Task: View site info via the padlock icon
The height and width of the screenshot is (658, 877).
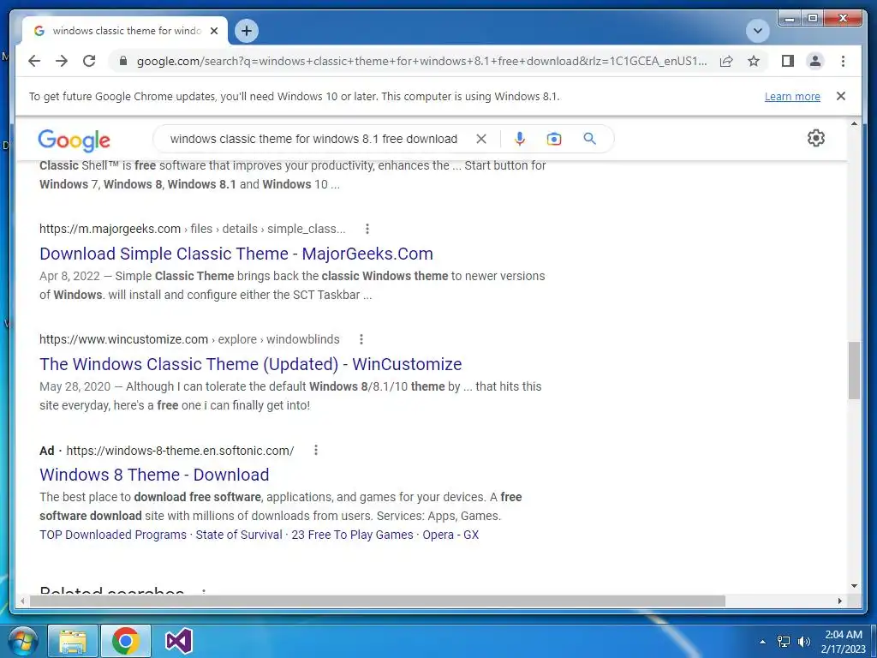Action: point(123,61)
